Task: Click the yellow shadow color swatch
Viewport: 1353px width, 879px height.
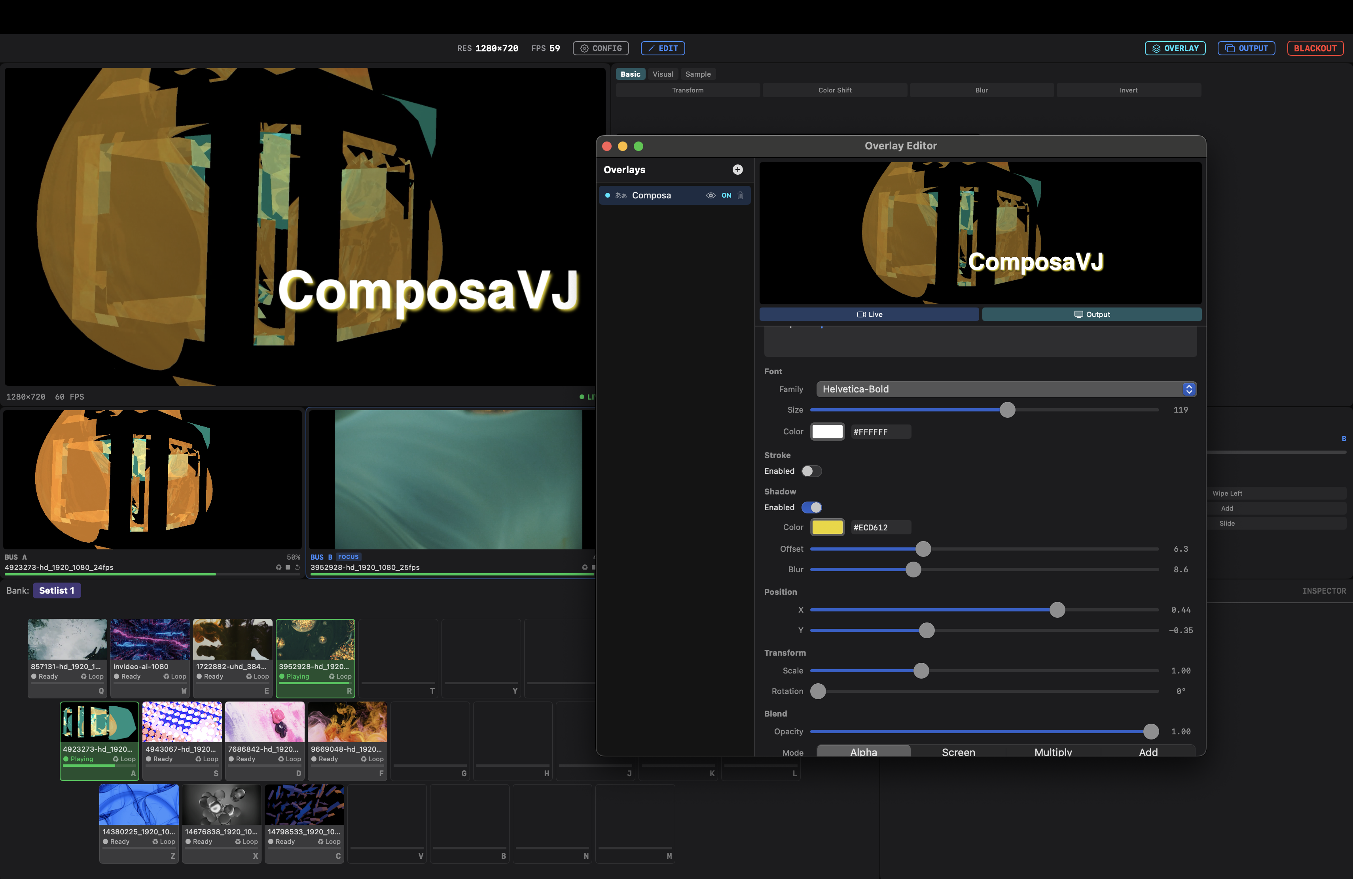Action: 827,527
